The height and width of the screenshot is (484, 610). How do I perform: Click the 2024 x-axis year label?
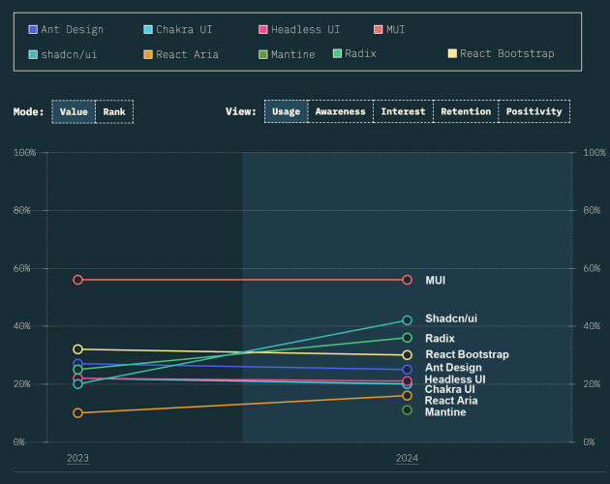pos(408,458)
